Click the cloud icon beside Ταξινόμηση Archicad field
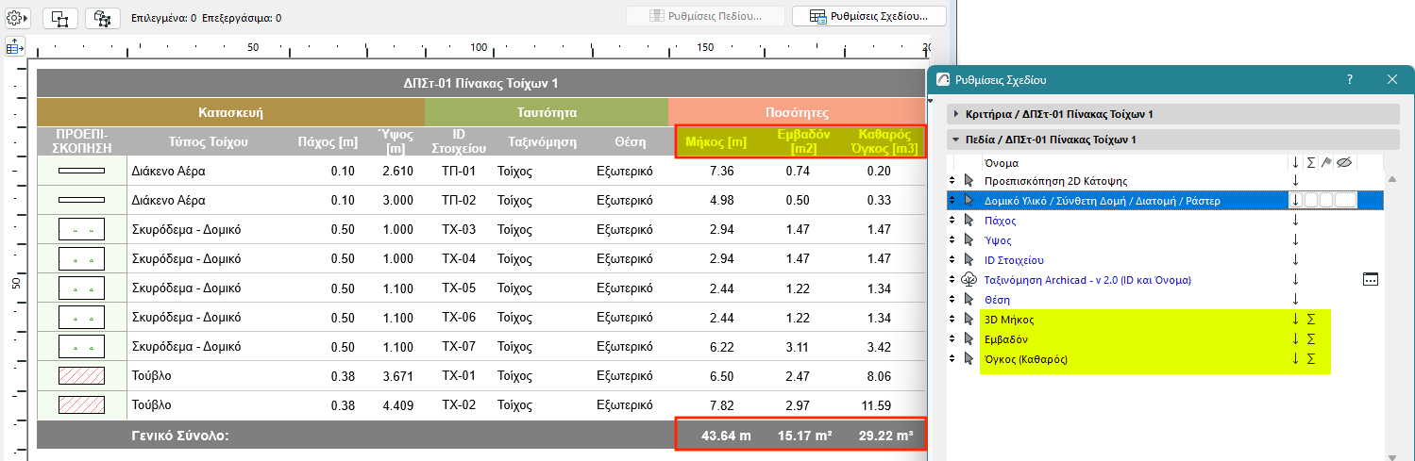The image size is (1415, 461). click(x=968, y=279)
